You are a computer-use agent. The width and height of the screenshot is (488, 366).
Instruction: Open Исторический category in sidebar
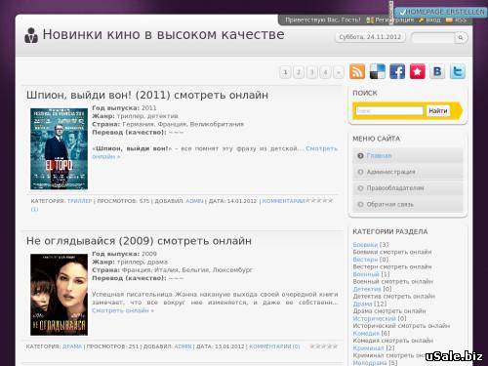click(374, 318)
